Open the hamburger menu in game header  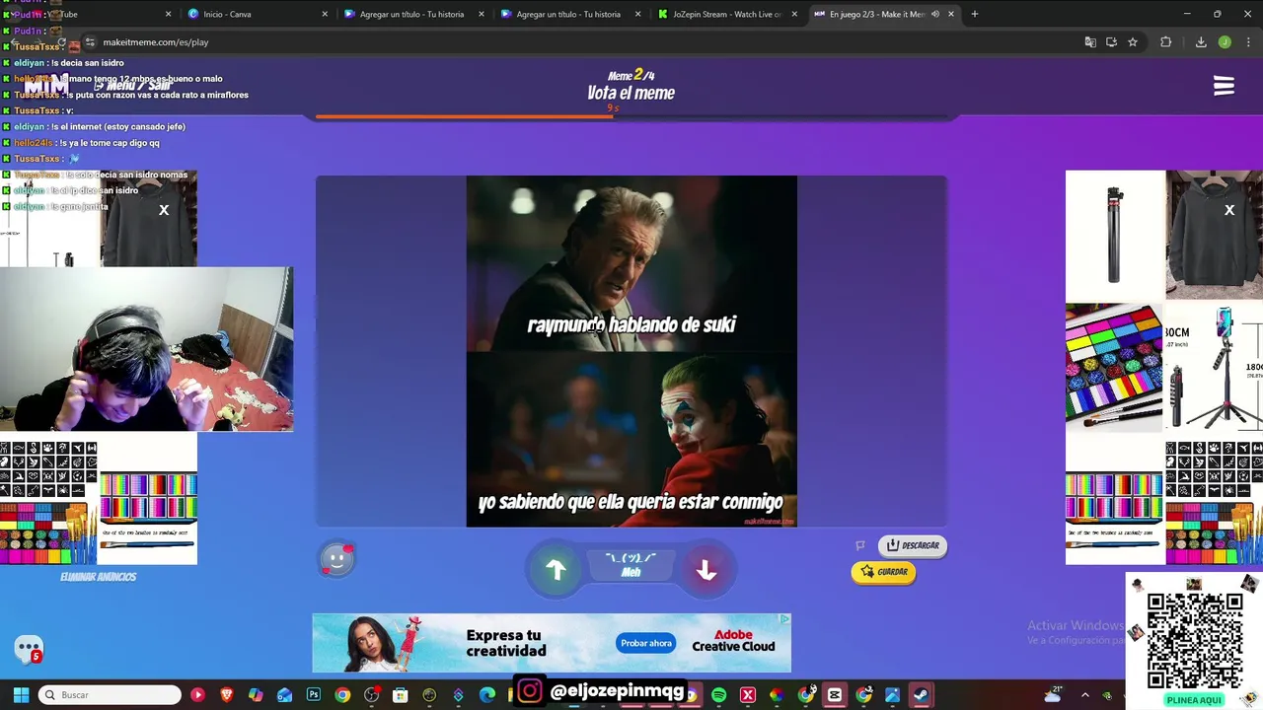tap(1224, 86)
